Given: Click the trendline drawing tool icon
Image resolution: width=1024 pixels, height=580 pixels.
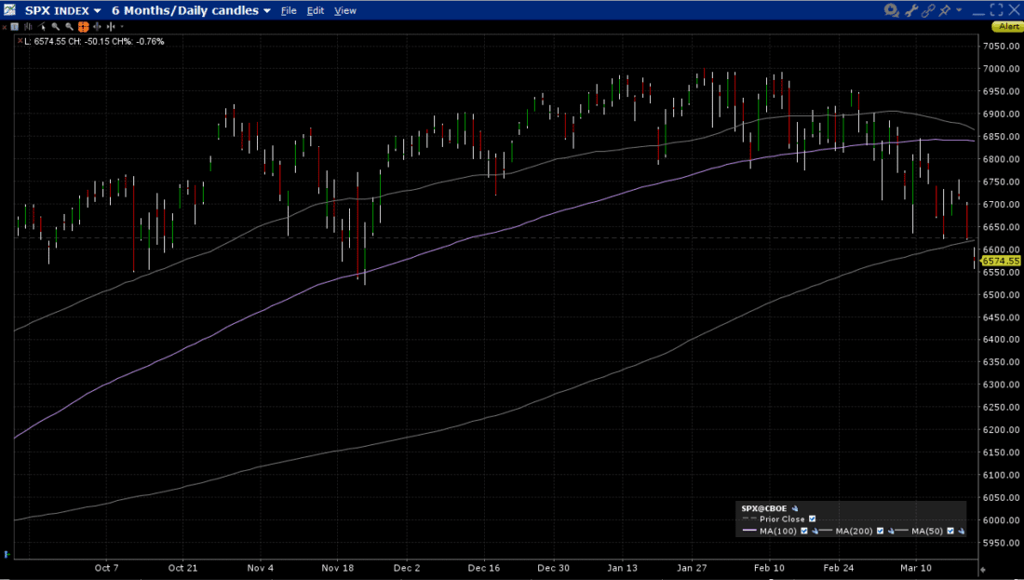Looking at the screenshot, I should [x=41, y=27].
